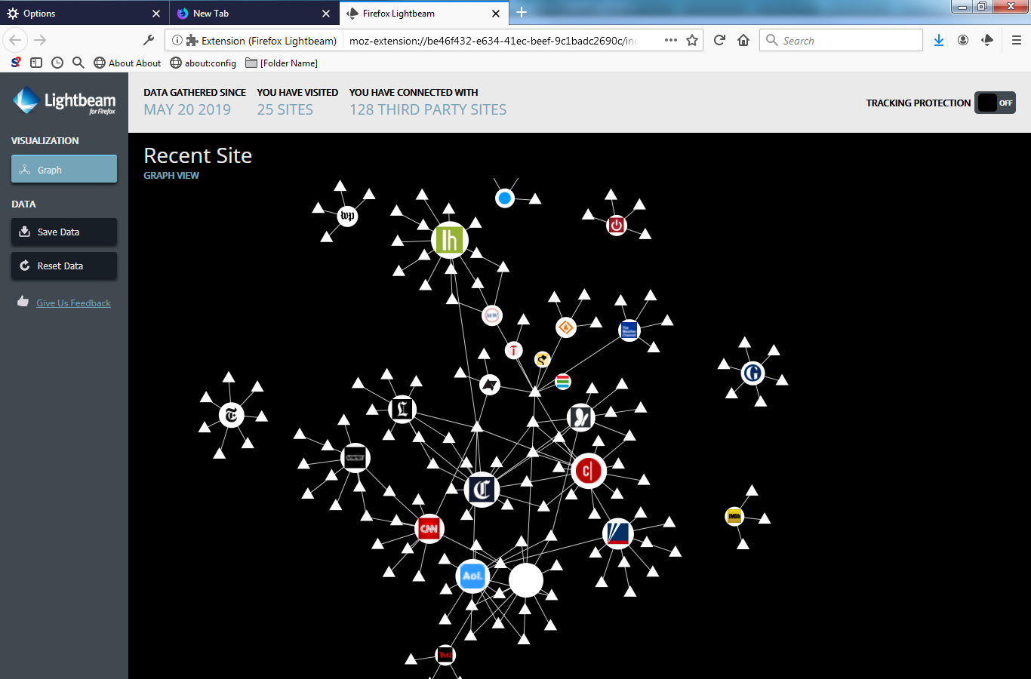Click the LA Times 'L' node
The width and height of the screenshot is (1031, 679).
pos(402,409)
